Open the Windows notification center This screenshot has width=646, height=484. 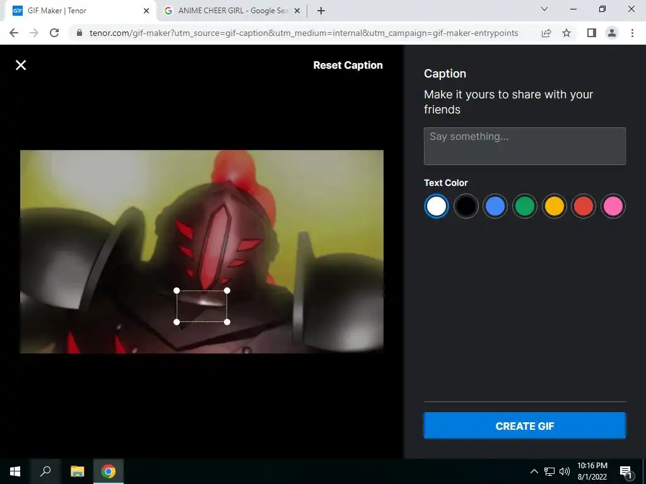(626, 471)
